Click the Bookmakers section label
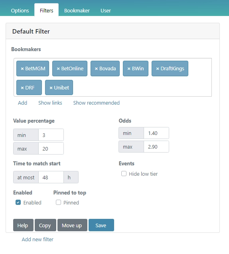Screen dimensions: 229x254 (26, 49)
